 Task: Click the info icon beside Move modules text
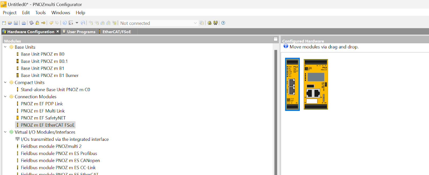click(286, 46)
